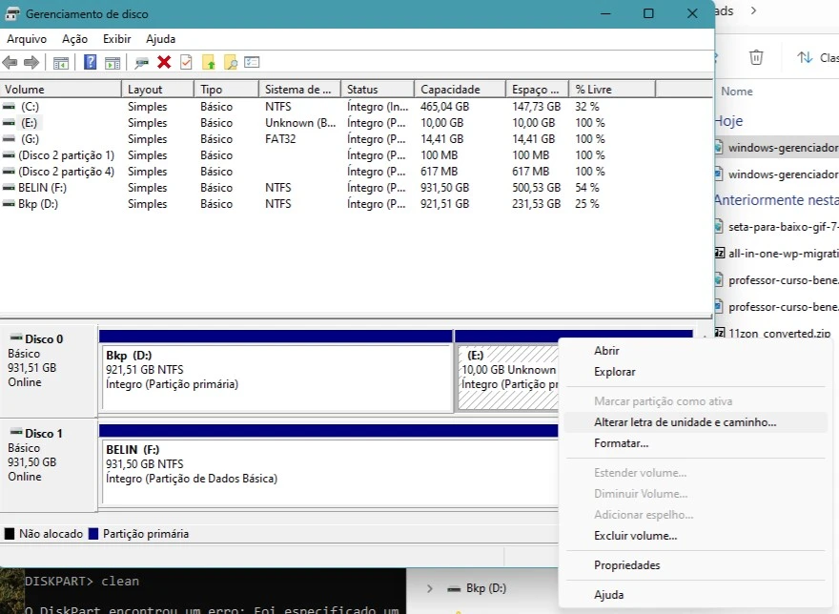
Task: Click the Bkp (D:) drive icon in Explorer sidebar
Action: click(x=454, y=588)
